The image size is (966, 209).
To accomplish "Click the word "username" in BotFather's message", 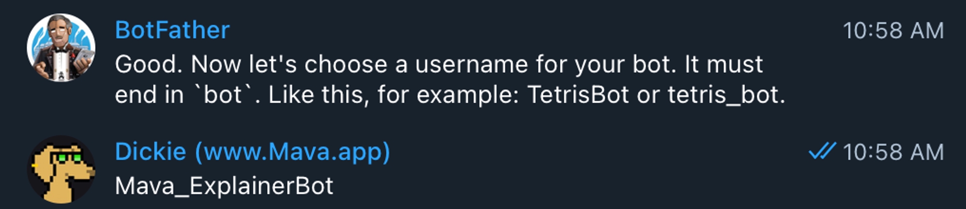I will (471, 65).
